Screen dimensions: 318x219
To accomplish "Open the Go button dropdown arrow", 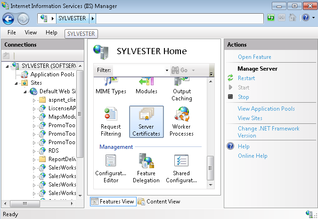I will [193, 70].
